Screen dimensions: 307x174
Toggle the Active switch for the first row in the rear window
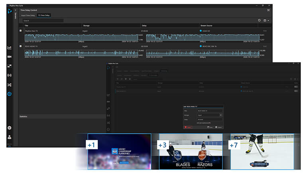pyautogui.click(x=296, y=87)
